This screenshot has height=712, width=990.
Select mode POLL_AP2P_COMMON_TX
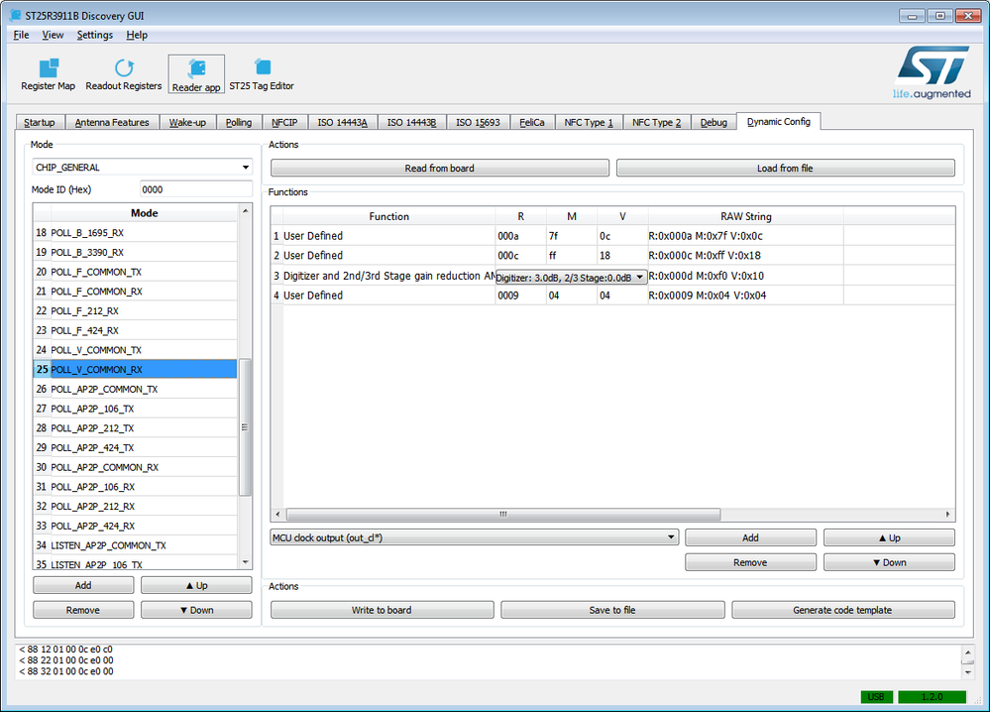pos(135,389)
